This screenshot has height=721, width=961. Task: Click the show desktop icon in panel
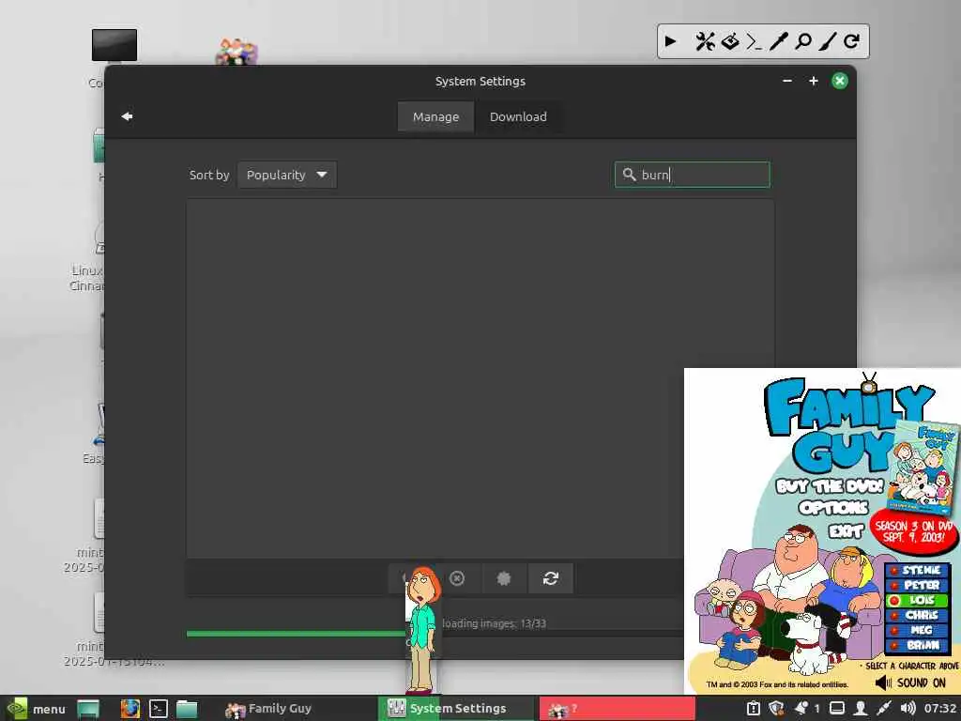(88, 709)
